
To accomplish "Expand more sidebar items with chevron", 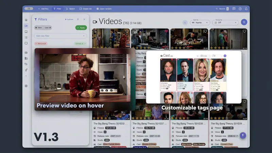I will click(x=26, y=76).
